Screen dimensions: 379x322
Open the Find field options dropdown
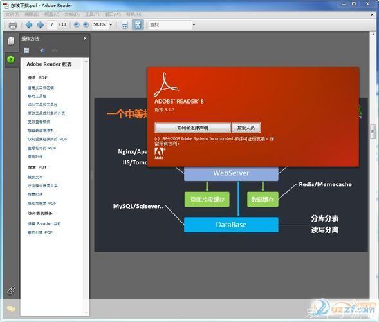pyautogui.click(x=194, y=25)
